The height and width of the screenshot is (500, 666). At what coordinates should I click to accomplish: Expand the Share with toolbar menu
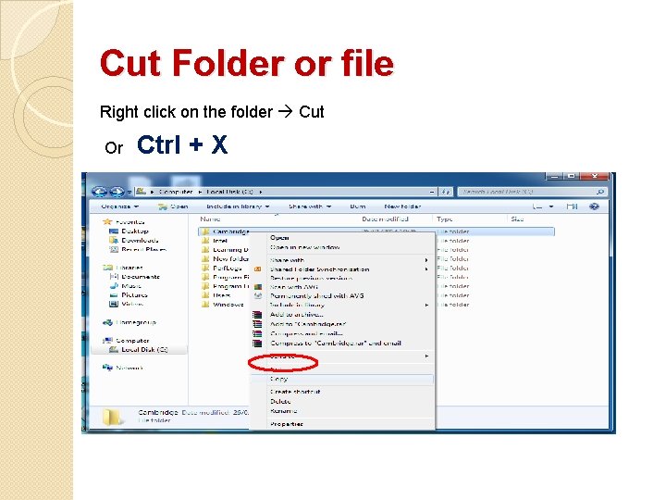coord(310,206)
